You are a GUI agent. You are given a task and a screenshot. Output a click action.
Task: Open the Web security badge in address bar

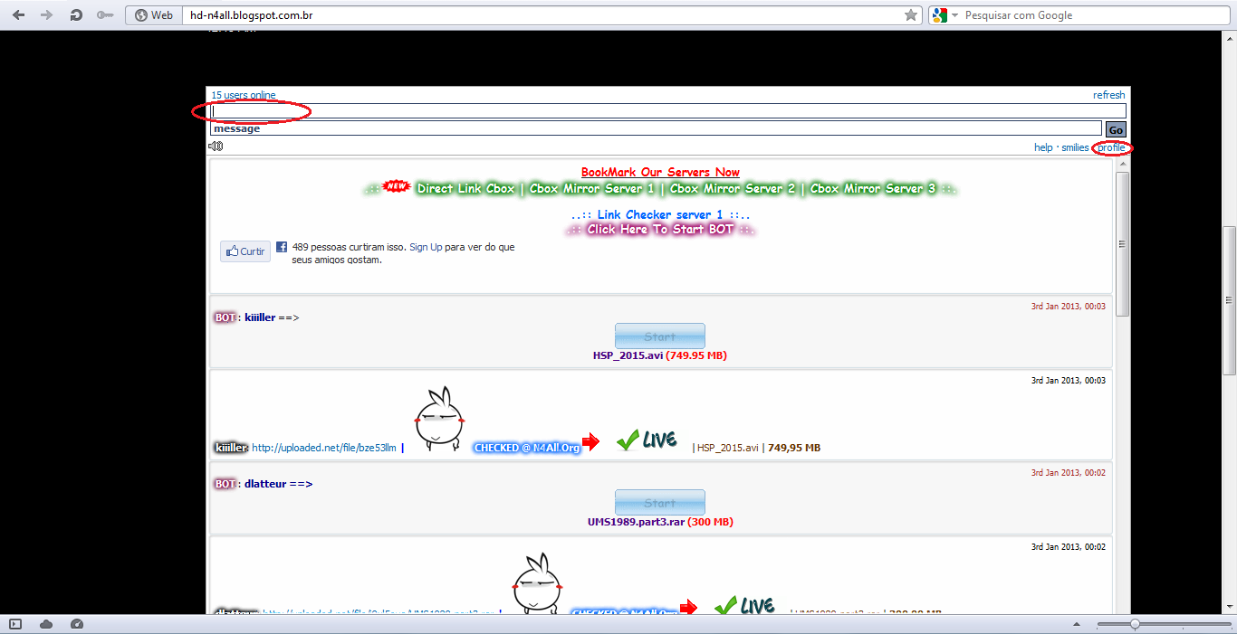tap(153, 15)
